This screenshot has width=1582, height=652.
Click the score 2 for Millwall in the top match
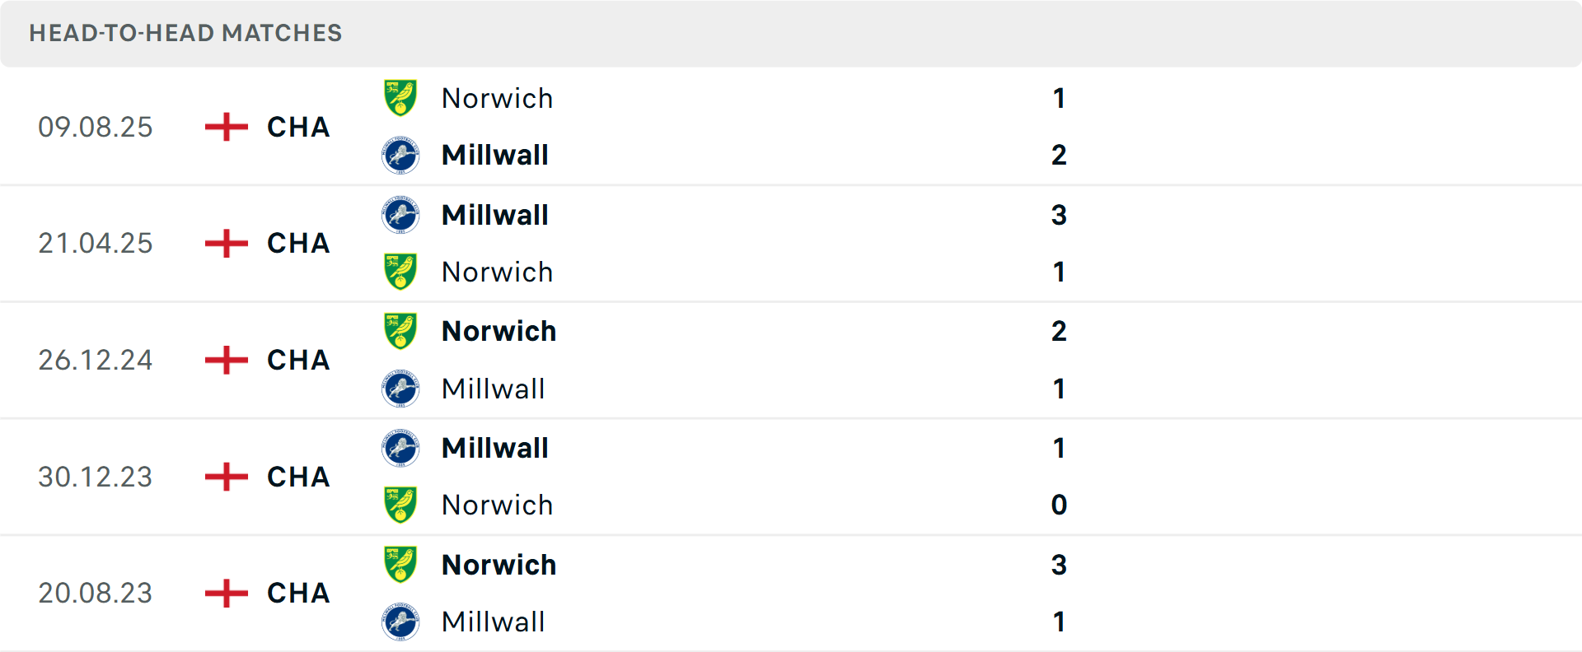point(1060,155)
